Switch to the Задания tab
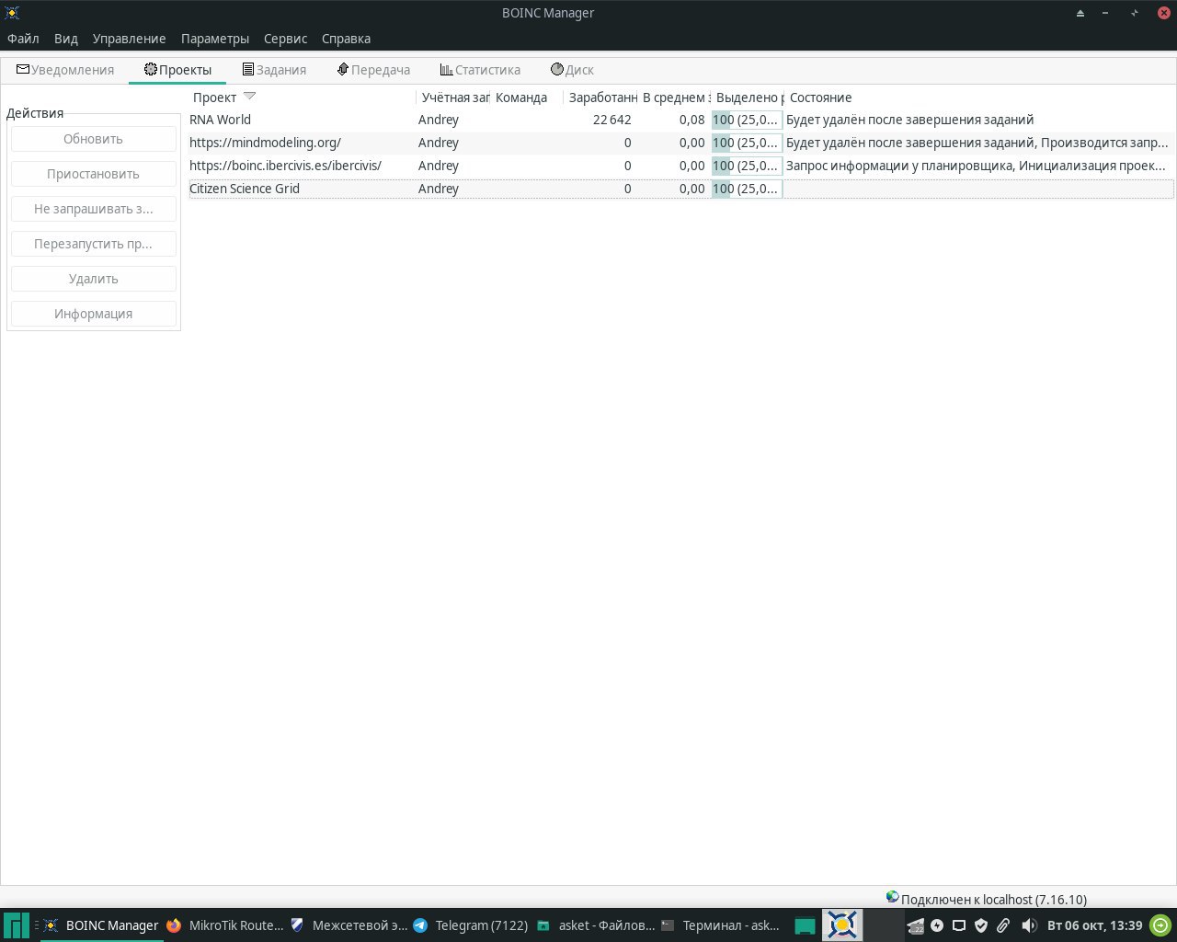 pos(274,70)
